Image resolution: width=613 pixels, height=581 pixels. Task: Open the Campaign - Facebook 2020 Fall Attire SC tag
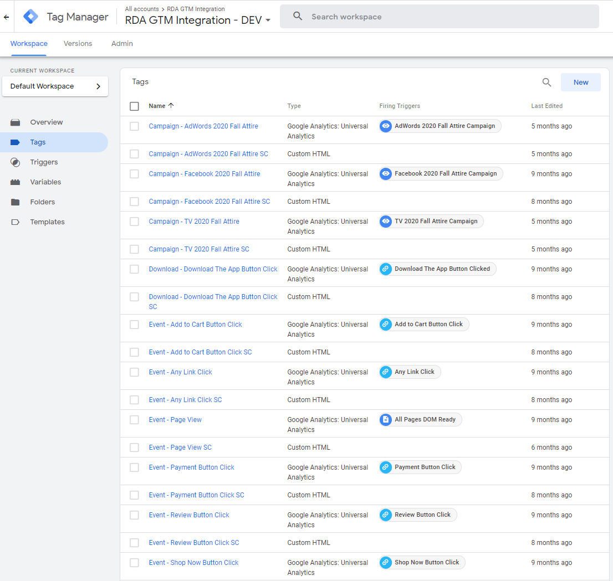209,202
